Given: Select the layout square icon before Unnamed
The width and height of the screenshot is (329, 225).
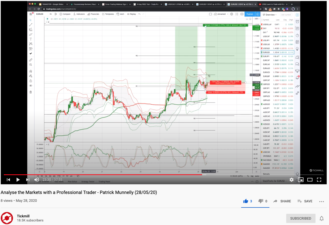Looking at the screenshot, I should 210,14.
